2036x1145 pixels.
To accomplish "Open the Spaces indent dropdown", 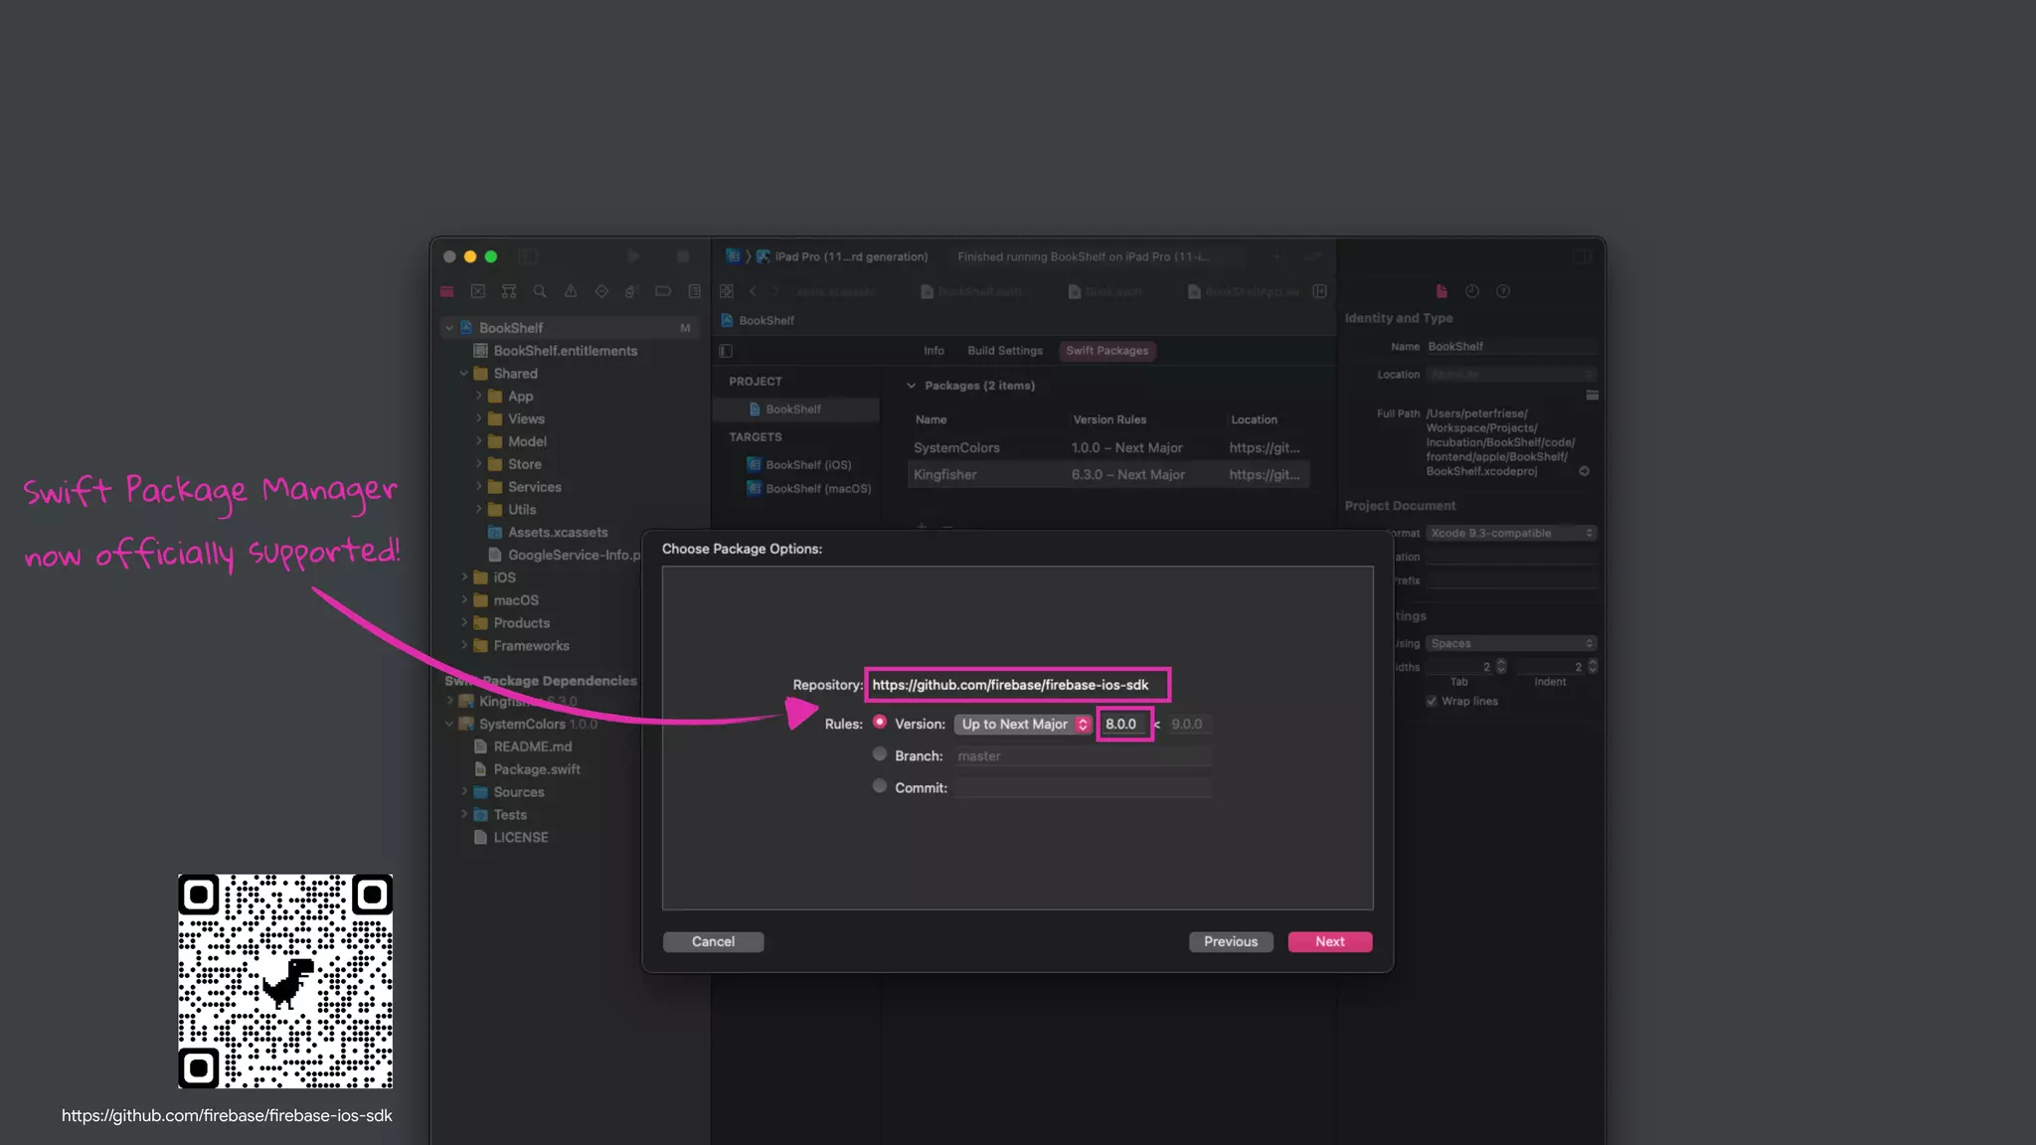I will pyautogui.click(x=1512, y=643).
